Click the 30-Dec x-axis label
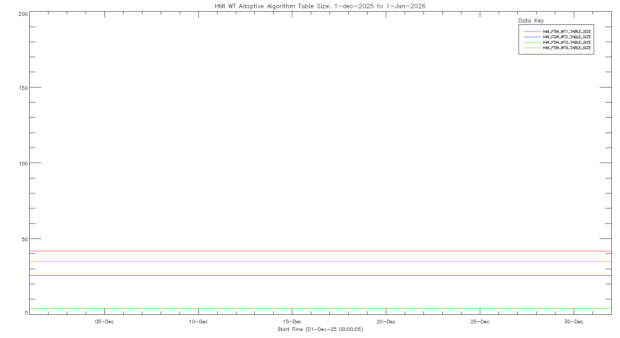 (x=574, y=322)
